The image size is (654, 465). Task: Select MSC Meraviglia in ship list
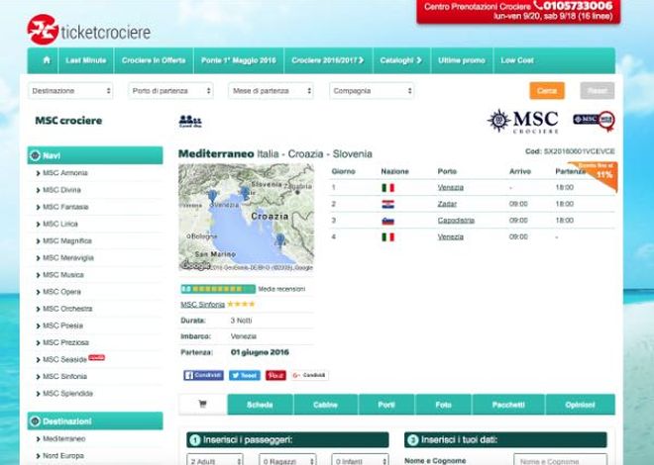(x=68, y=257)
